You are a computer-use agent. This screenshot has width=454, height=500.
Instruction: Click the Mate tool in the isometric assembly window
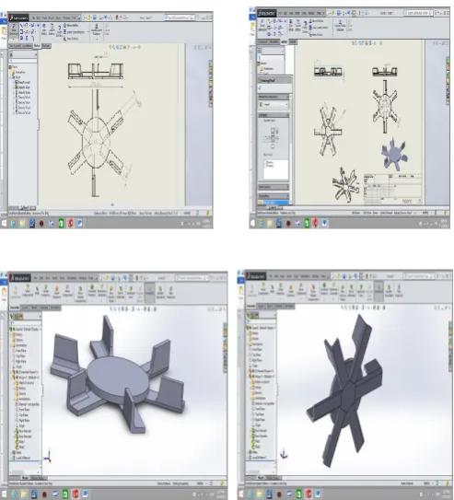click(37, 291)
